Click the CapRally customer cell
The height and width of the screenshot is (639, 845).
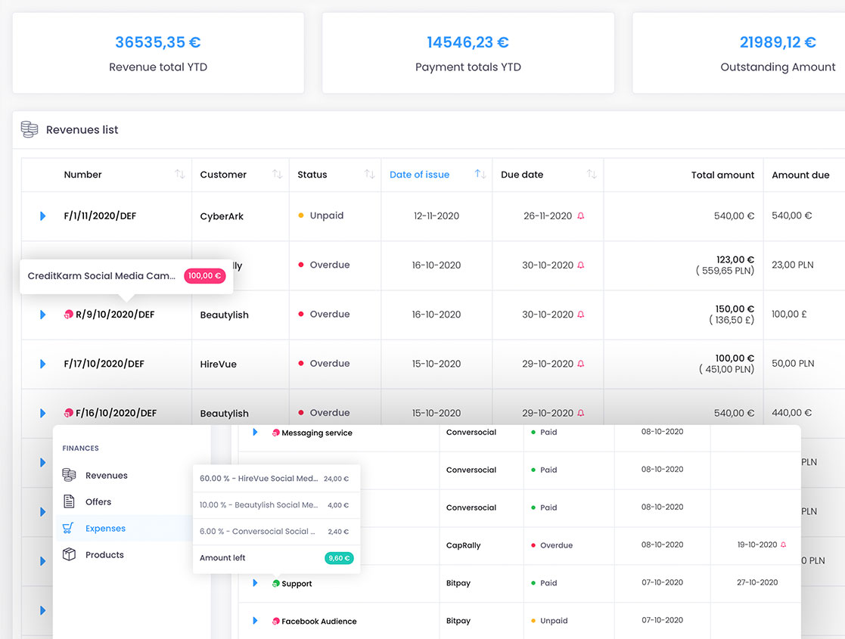tap(464, 545)
